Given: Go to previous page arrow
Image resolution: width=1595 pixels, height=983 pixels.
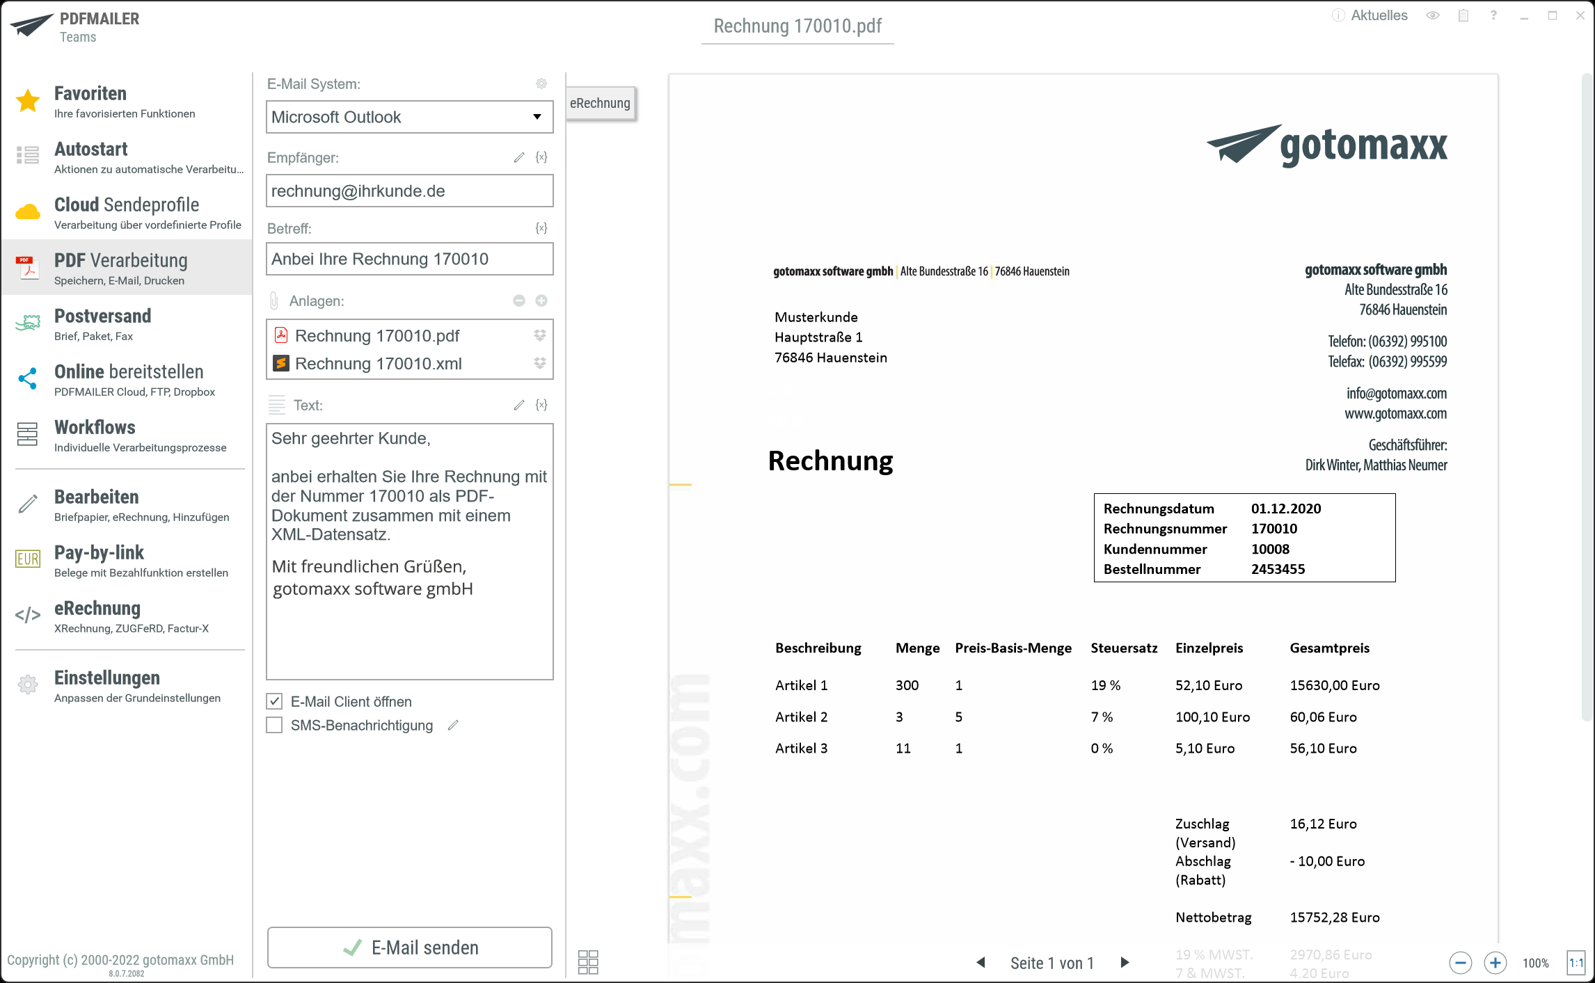Looking at the screenshot, I should 981,963.
